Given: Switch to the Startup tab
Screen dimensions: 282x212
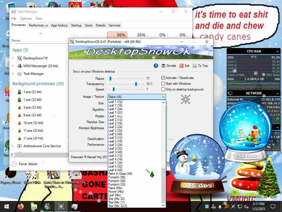Looking at the screenshot, I should coord(76,25).
